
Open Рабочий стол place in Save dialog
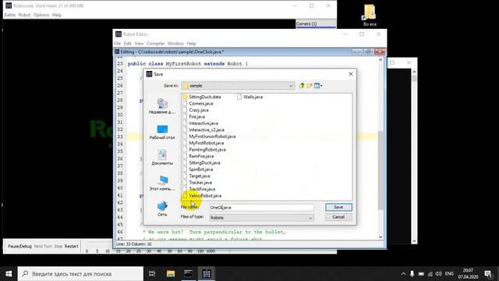click(x=162, y=132)
